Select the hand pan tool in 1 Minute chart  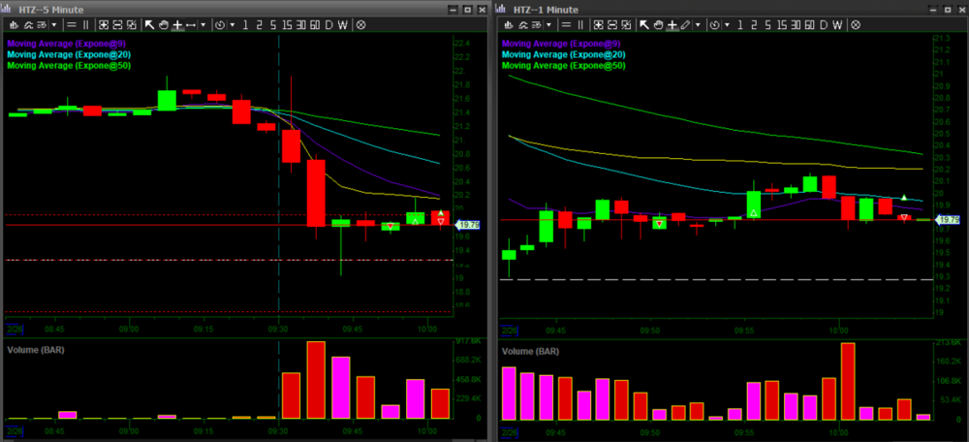point(657,23)
